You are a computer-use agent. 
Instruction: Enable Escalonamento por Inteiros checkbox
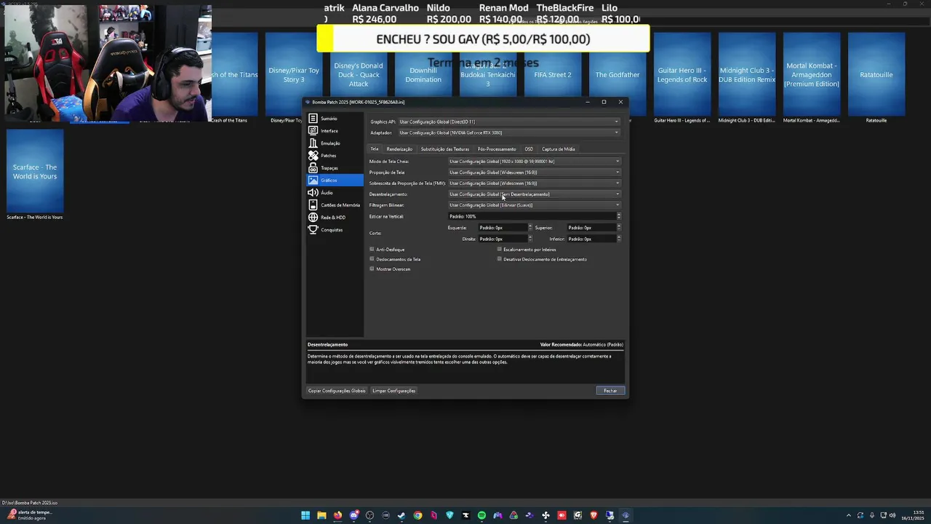point(500,249)
